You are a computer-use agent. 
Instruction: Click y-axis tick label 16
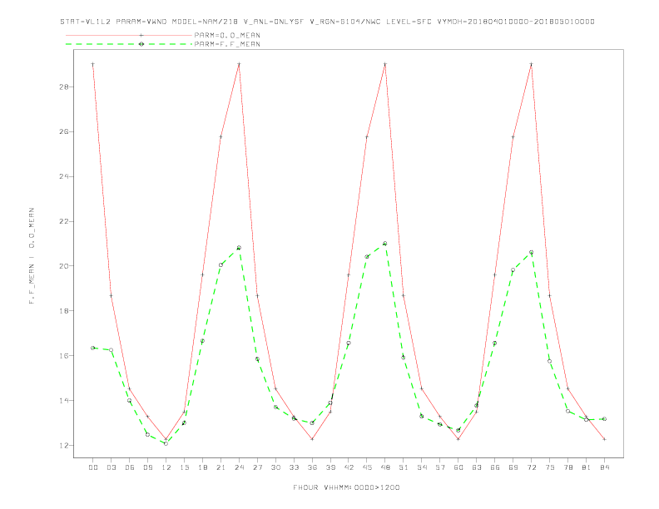[x=64, y=356]
